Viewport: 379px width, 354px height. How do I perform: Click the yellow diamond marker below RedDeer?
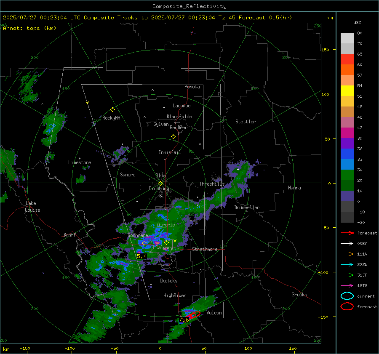173,137
